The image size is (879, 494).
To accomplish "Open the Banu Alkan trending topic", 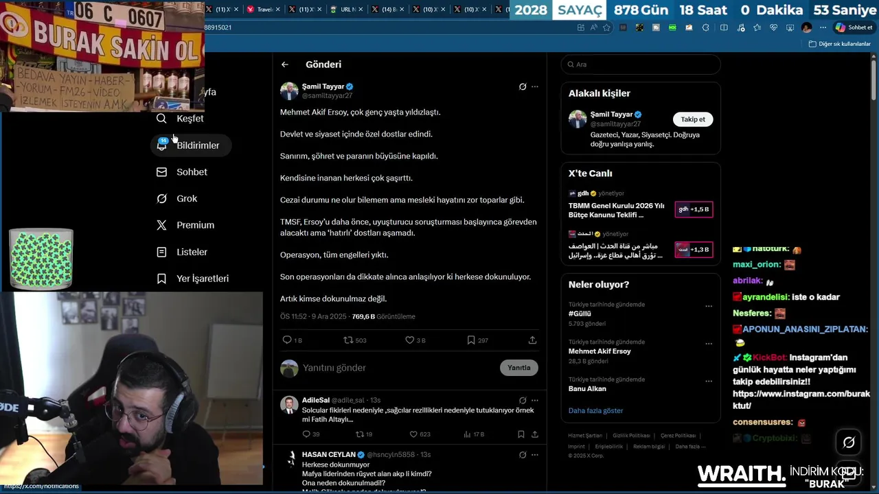I will [587, 388].
